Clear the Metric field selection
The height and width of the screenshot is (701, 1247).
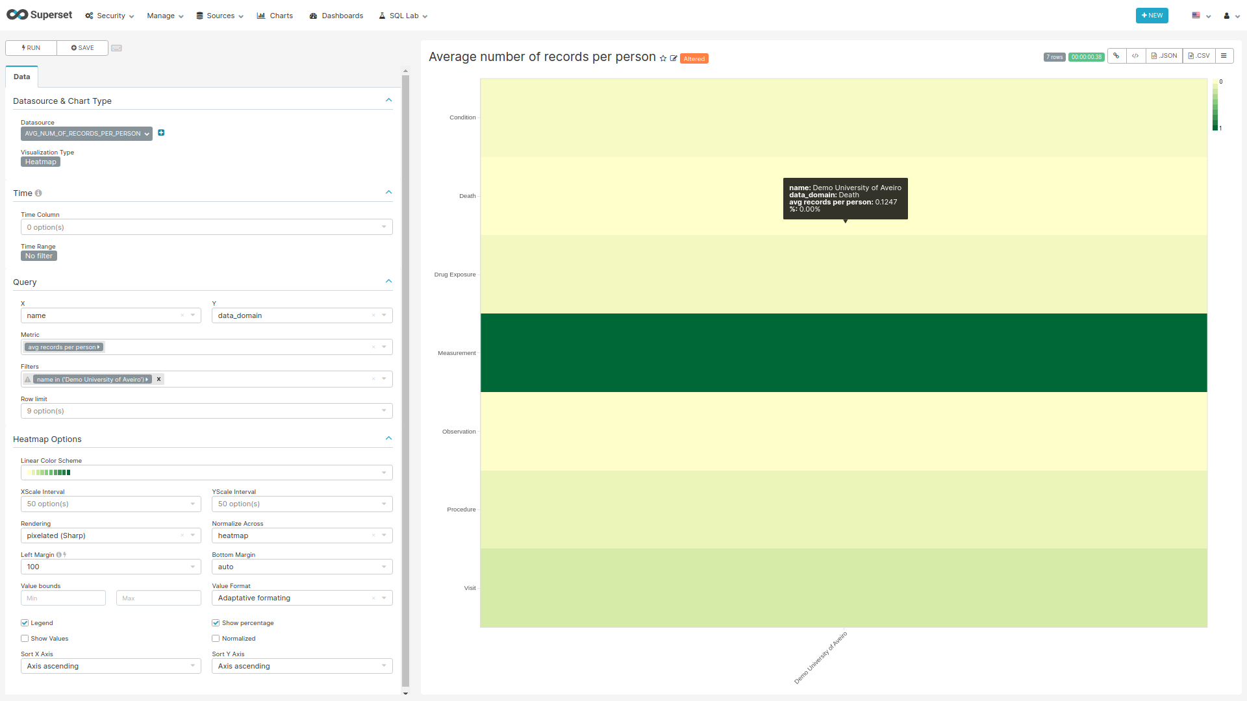point(373,347)
